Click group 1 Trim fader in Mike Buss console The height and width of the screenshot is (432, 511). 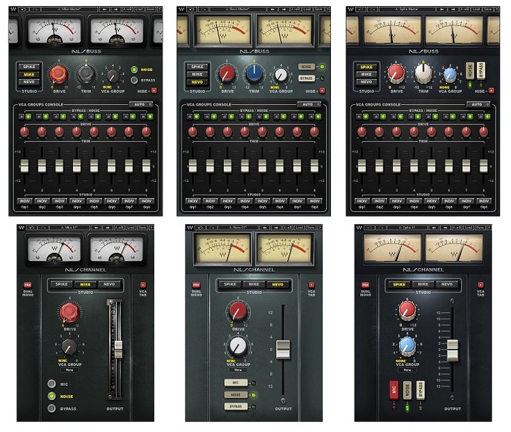[x=24, y=166]
